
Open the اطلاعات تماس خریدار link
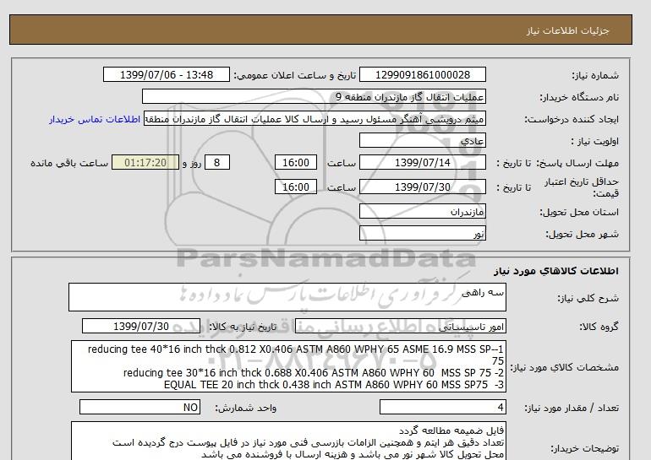pos(95,119)
